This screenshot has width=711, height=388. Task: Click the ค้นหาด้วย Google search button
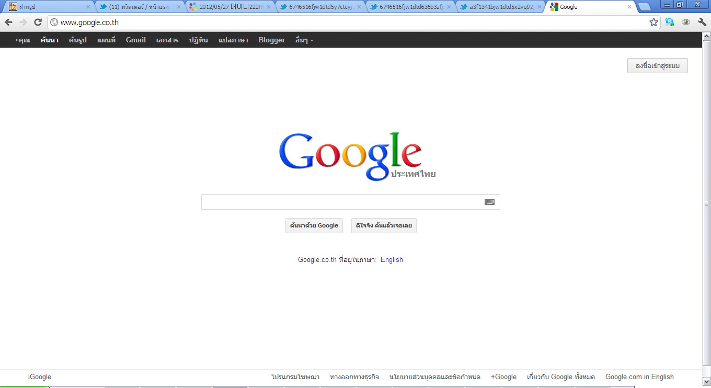(x=314, y=226)
